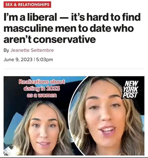
Task: Select the circular inset close-up image
Action: point(107,116)
